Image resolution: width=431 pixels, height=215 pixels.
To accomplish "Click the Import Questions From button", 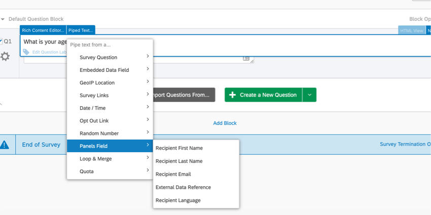I will (x=183, y=95).
